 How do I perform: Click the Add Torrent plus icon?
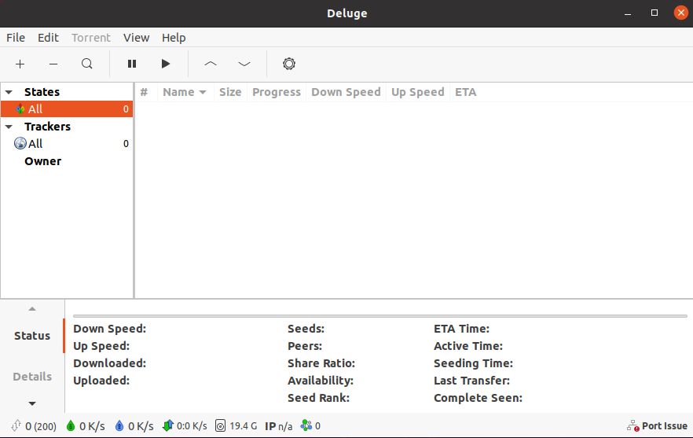pyautogui.click(x=20, y=64)
